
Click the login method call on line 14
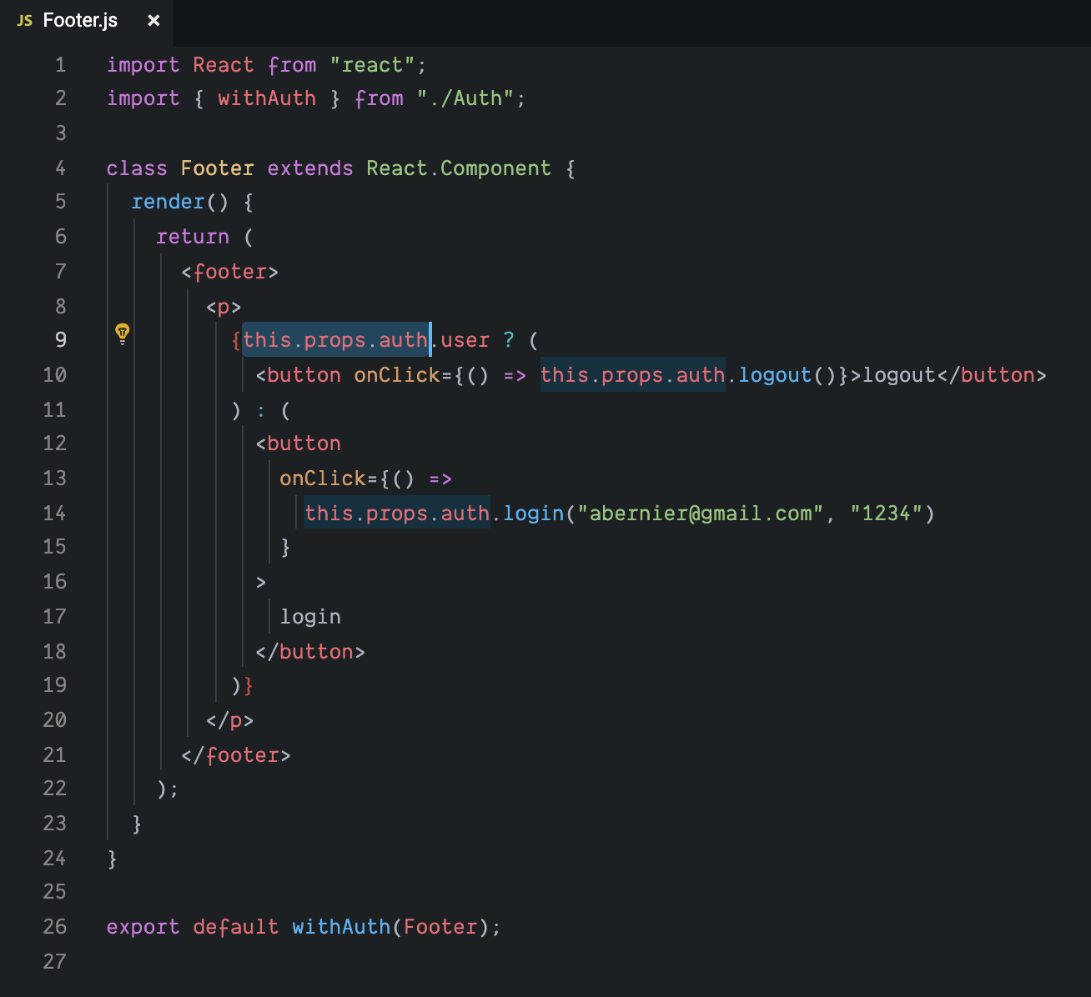click(x=534, y=514)
